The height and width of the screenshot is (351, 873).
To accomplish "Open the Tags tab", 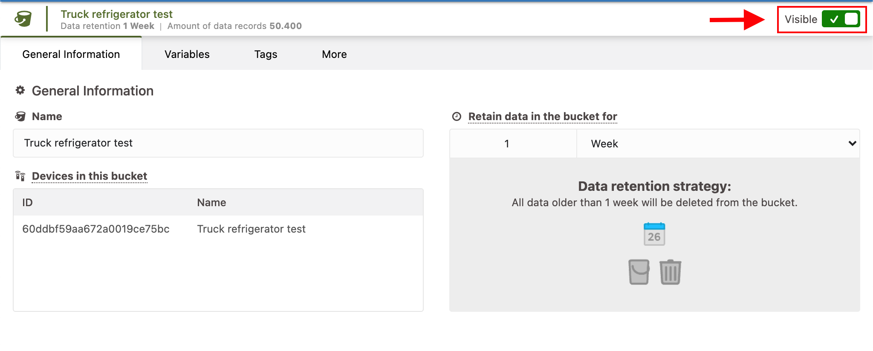I will tap(266, 54).
